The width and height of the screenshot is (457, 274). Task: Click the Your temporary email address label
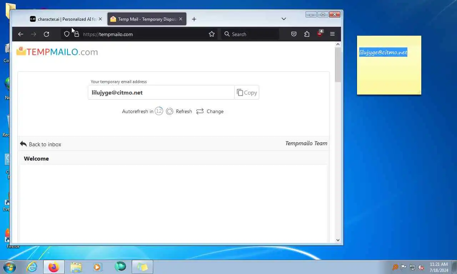(x=119, y=82)
